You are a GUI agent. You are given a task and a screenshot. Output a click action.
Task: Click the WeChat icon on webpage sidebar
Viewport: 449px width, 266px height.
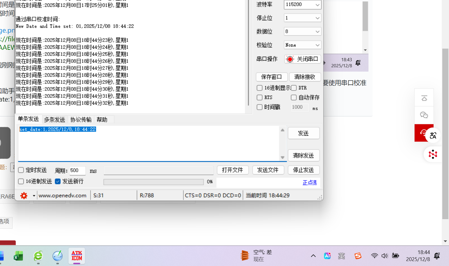tap(424, 115)
